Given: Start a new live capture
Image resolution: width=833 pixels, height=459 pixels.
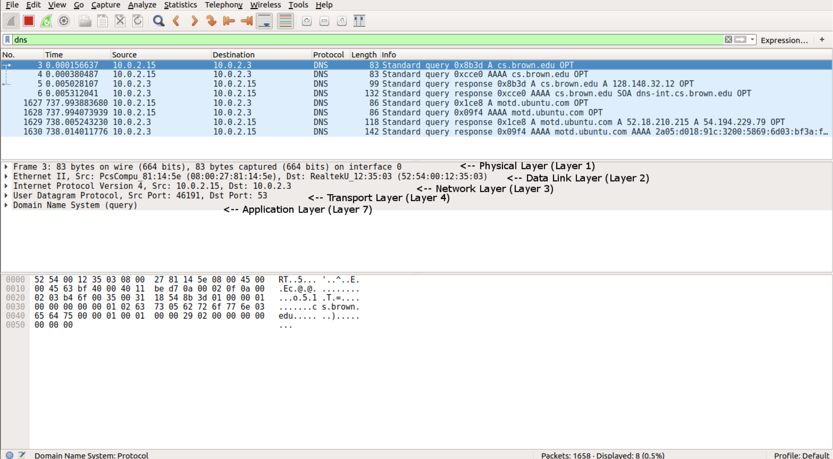Looking at the screenshot, I should coord(11,21).
